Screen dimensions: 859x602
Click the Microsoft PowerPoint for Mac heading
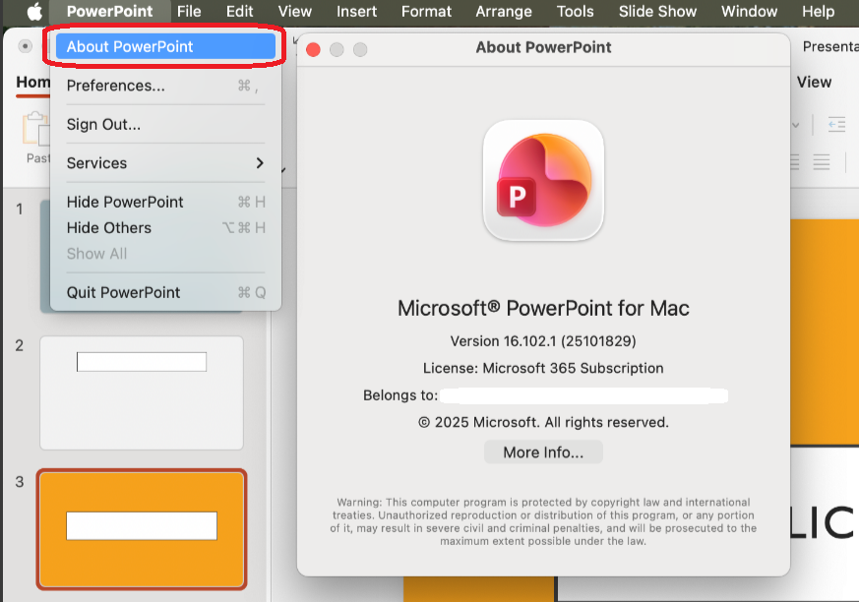543,309
